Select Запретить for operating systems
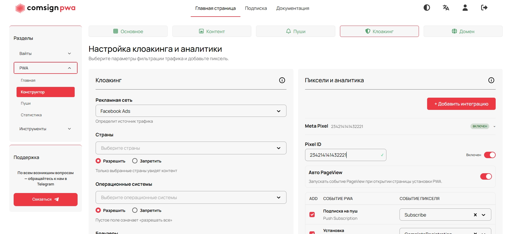 point(135,210)
